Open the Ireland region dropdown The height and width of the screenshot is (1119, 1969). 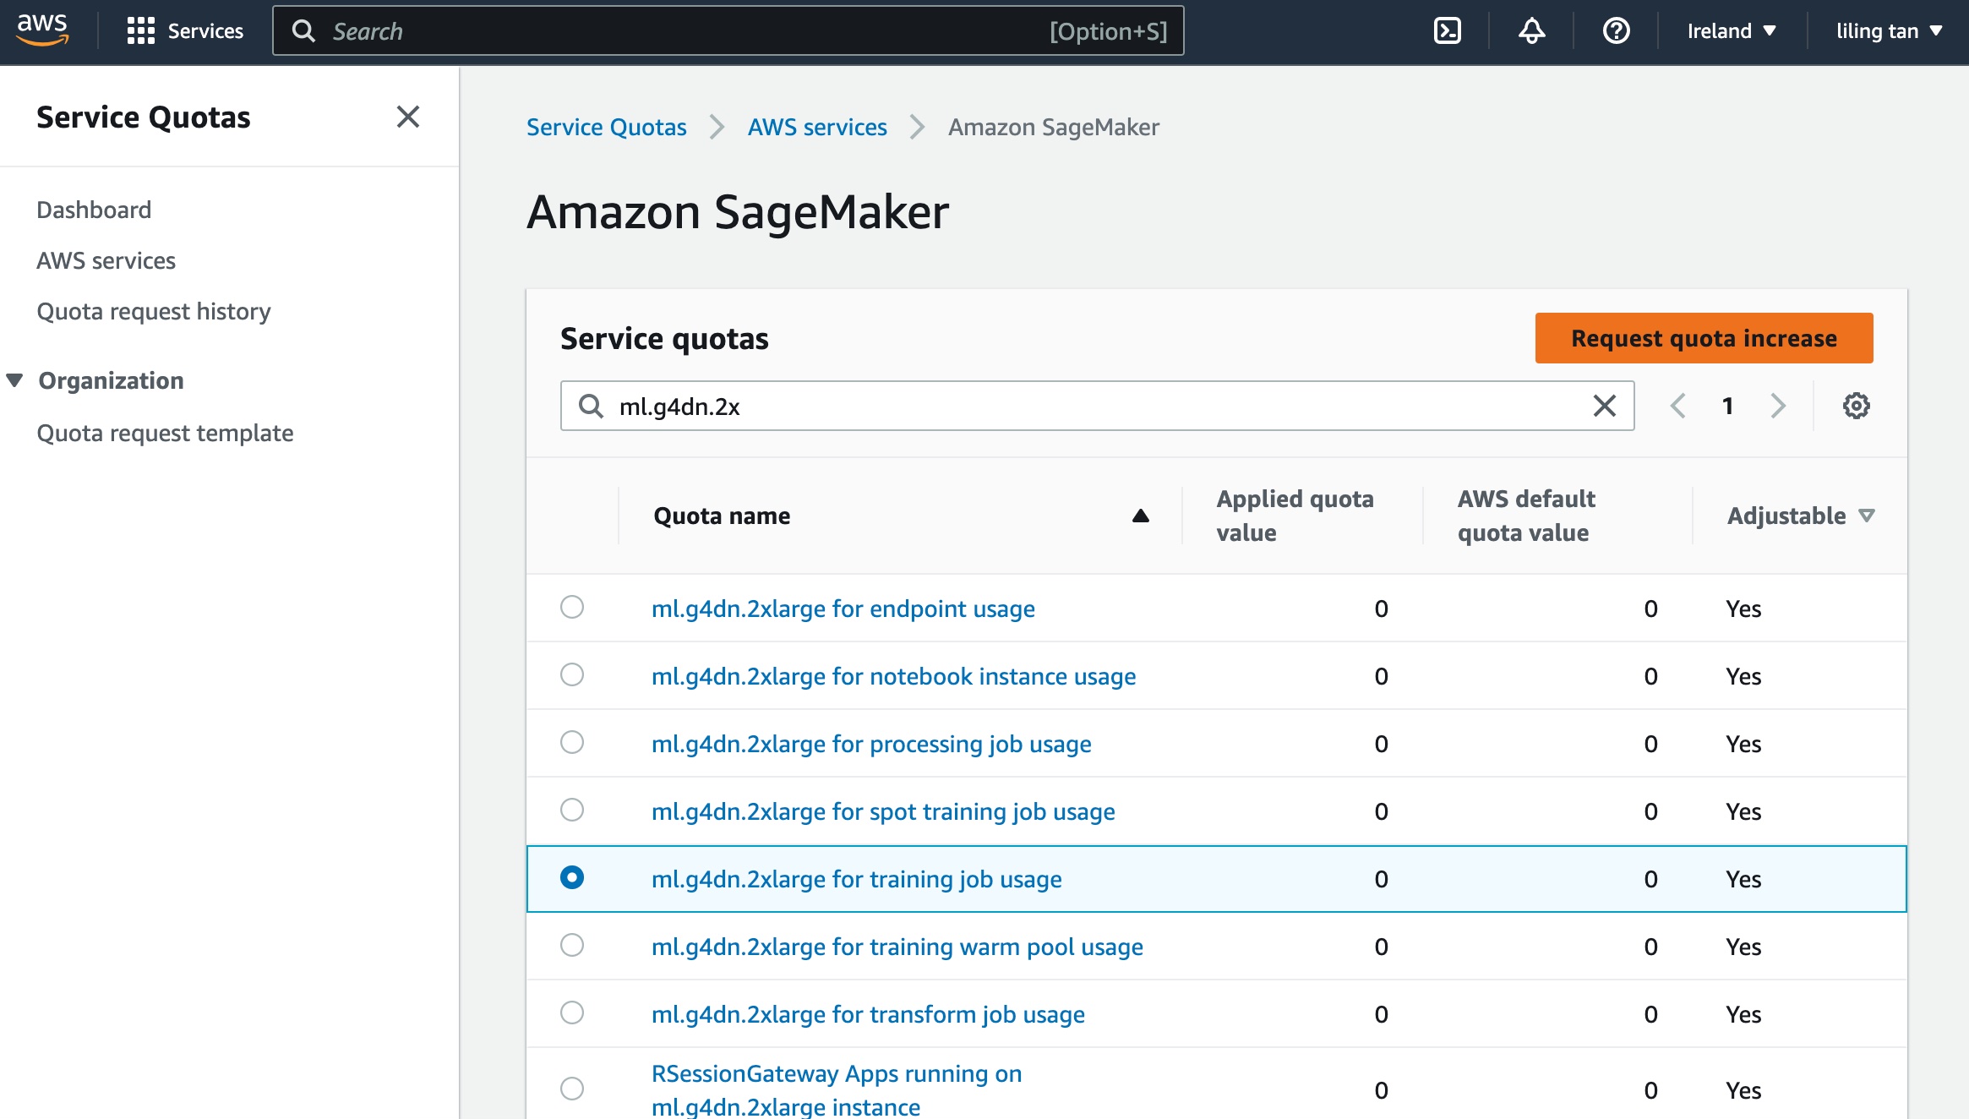coord(1731,31)
